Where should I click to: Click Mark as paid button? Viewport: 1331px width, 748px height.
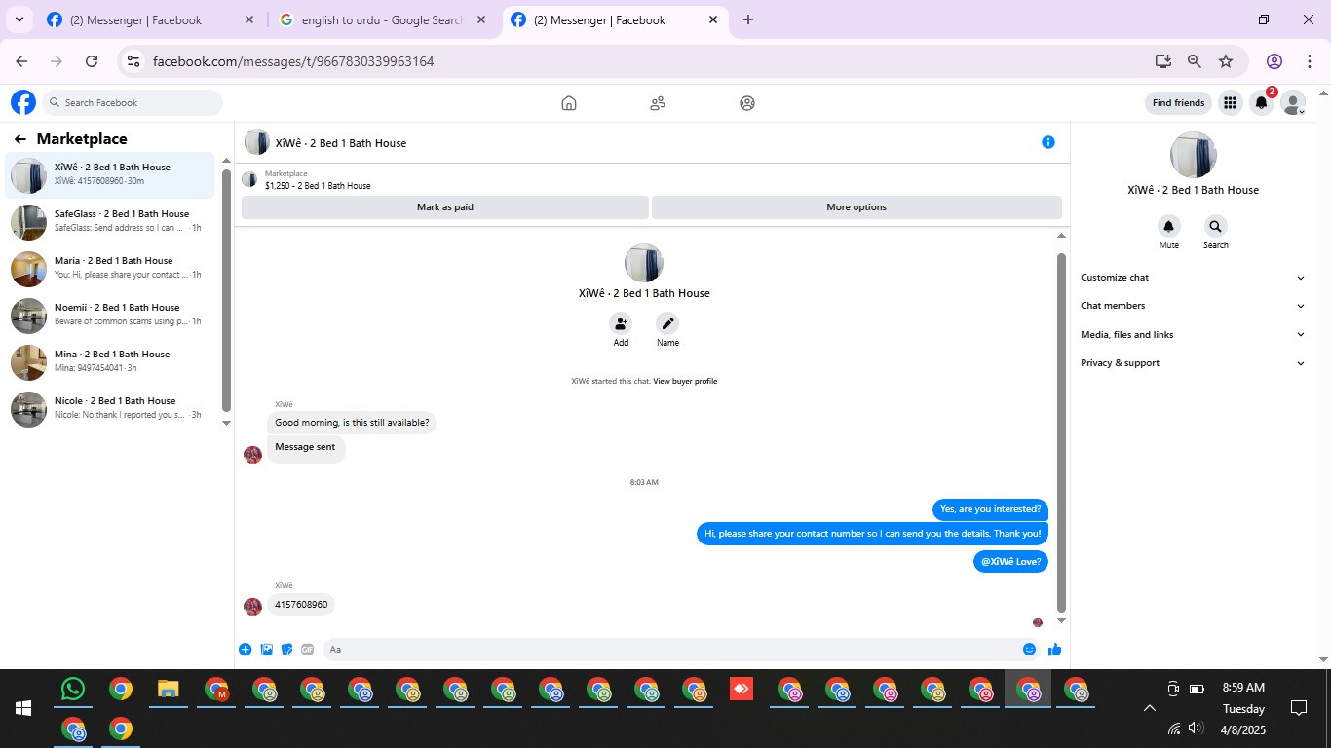click(x=445, y=207)
